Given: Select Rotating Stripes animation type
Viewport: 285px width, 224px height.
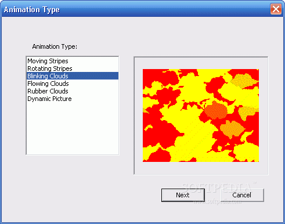Looking at the screenshot, I should [x=73, y=68].
